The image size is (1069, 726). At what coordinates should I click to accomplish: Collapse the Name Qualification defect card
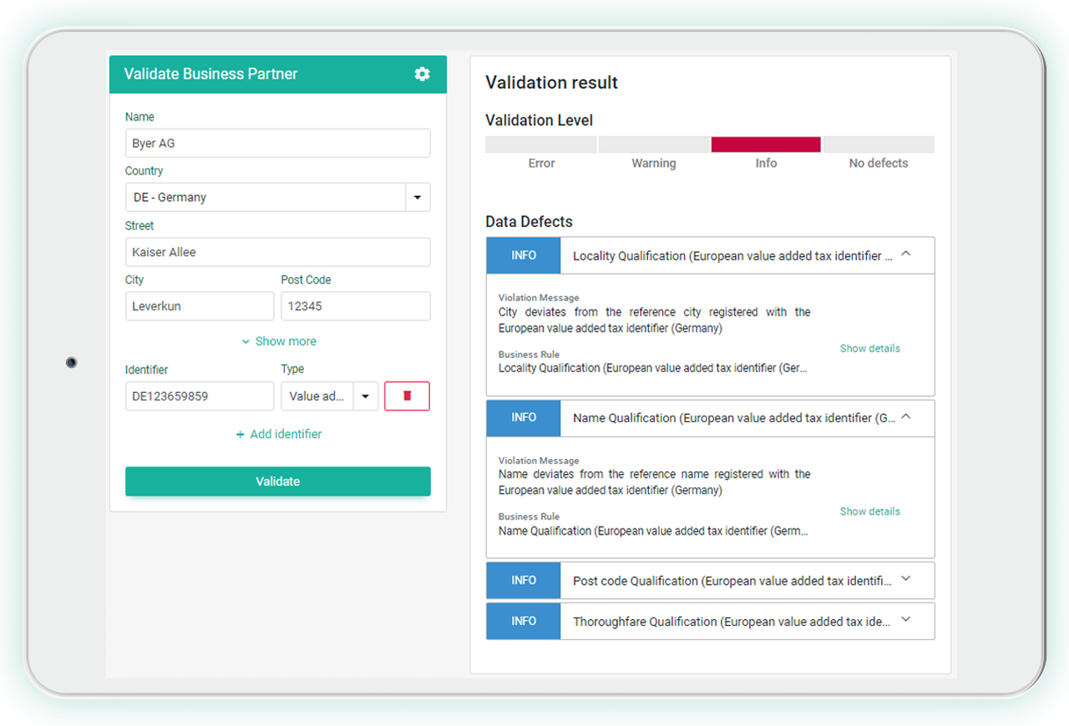pyautogui.click(x=905, y=417)
